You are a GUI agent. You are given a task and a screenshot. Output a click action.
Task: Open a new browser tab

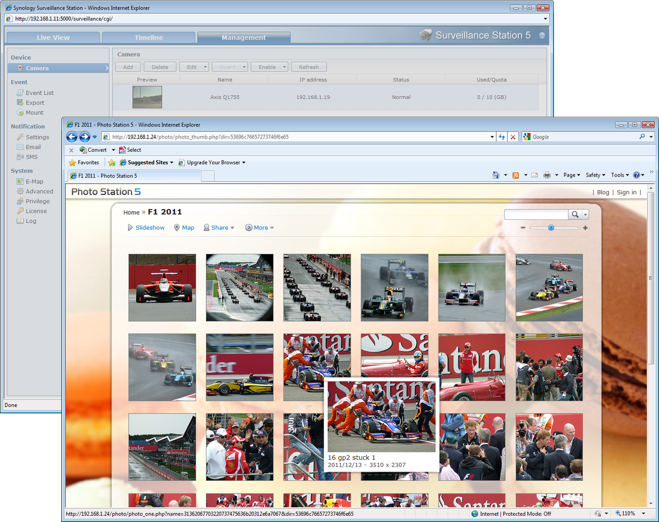(x=207, y=176)
